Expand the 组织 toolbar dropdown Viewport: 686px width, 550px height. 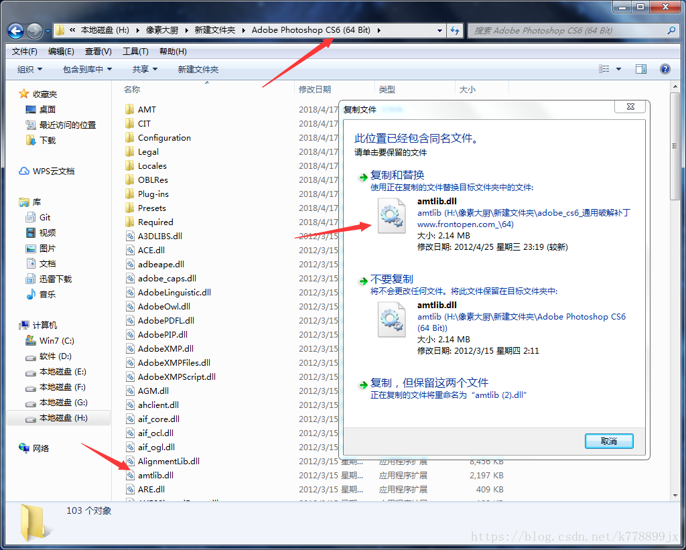click(x=29, y=69)
